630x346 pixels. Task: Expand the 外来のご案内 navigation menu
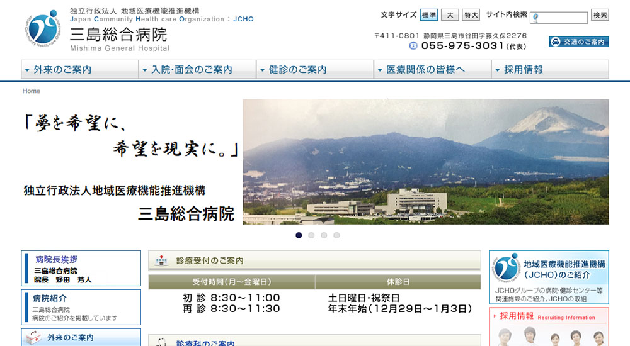pos(79,69)
